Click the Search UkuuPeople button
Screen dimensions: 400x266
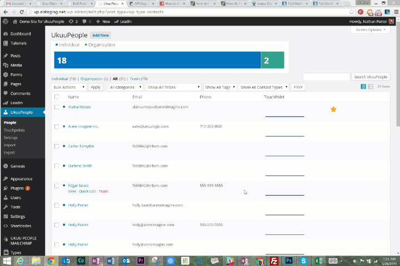(371, 77)
